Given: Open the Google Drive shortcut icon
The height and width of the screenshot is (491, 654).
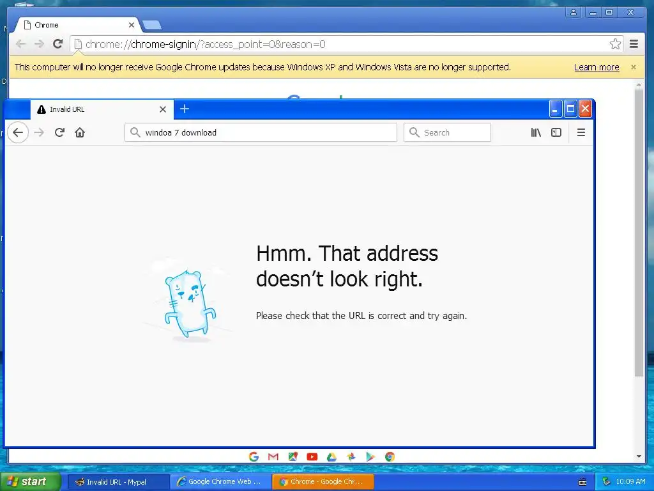Looking at the screenshot, I should (331, 456).
